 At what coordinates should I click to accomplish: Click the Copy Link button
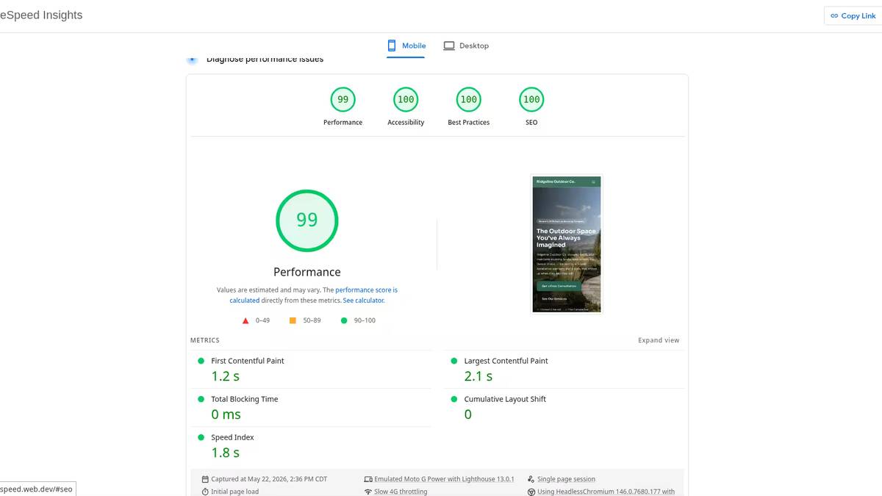[x=853, y=15]
